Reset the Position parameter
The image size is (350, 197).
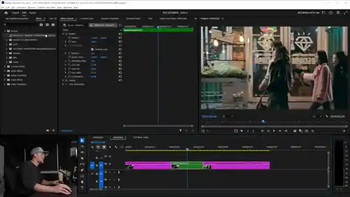pyautogui.click(x=120, y=38)
